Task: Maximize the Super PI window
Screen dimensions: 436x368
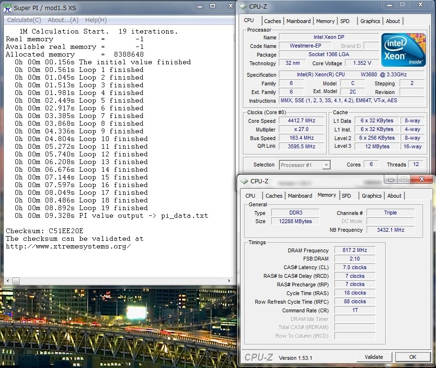Action: (213, 6)
